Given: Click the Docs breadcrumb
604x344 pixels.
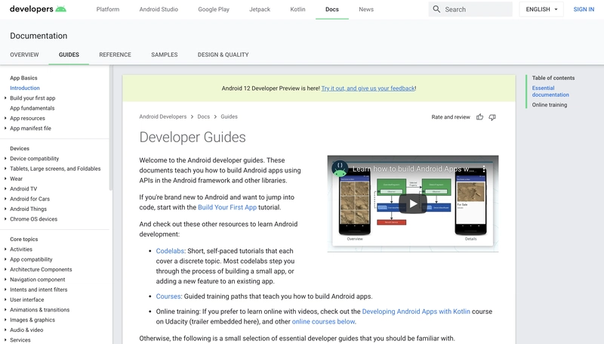Looking at the screenshot, I should [x=204, y=116].
